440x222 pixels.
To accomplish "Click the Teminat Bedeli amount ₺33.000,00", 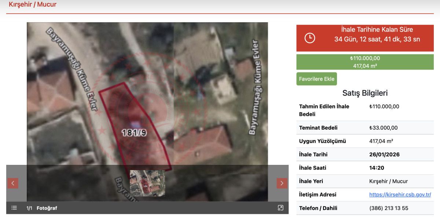I will click(x=383, y=128).
